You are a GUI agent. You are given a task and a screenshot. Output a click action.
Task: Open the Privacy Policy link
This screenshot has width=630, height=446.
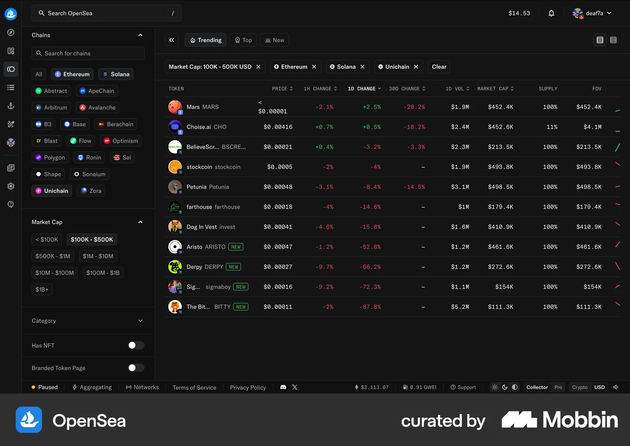click(x=248, y=387)
